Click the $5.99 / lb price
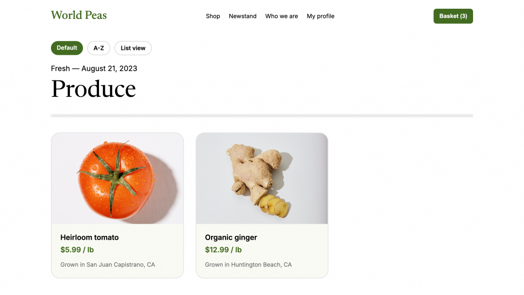The height and width of the screenshot is (295, 524). tap(77, 249)
